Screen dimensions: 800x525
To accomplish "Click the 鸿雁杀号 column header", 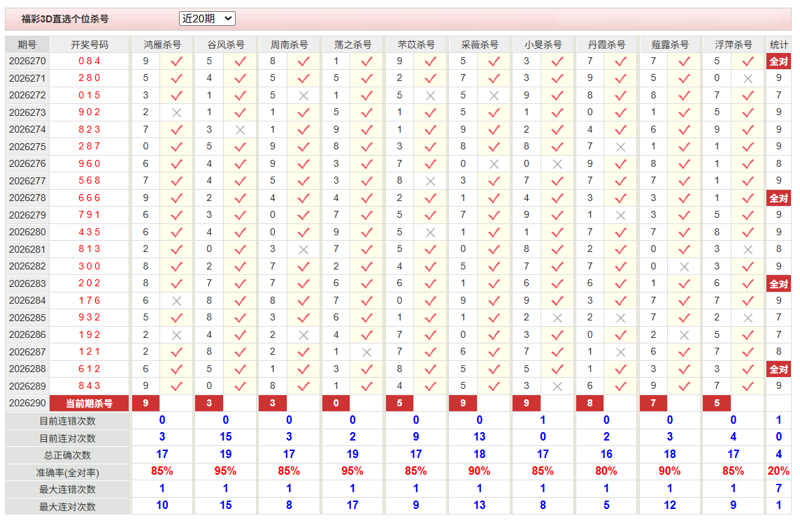I will (162, 45).
